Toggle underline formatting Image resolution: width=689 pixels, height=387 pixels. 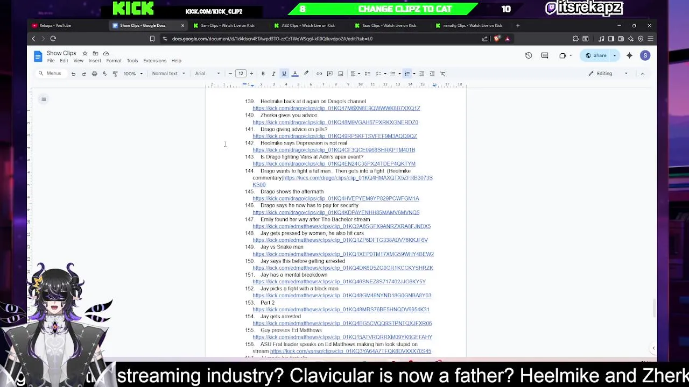click(x=284, y=74)
